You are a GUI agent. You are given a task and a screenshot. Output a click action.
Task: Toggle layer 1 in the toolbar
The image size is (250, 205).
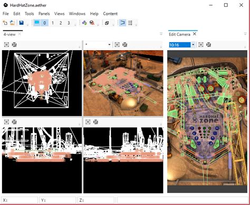53,23
